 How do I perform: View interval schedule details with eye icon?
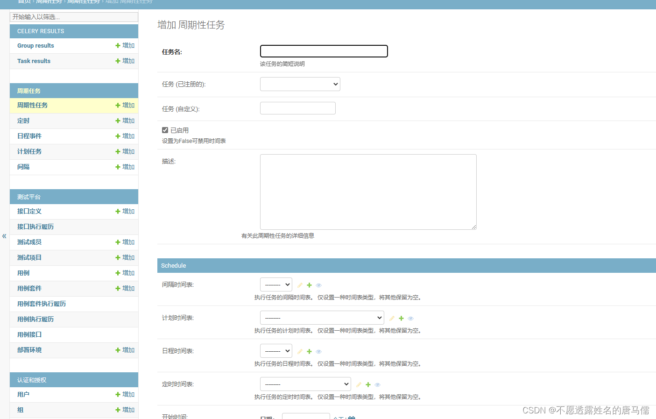318,284
